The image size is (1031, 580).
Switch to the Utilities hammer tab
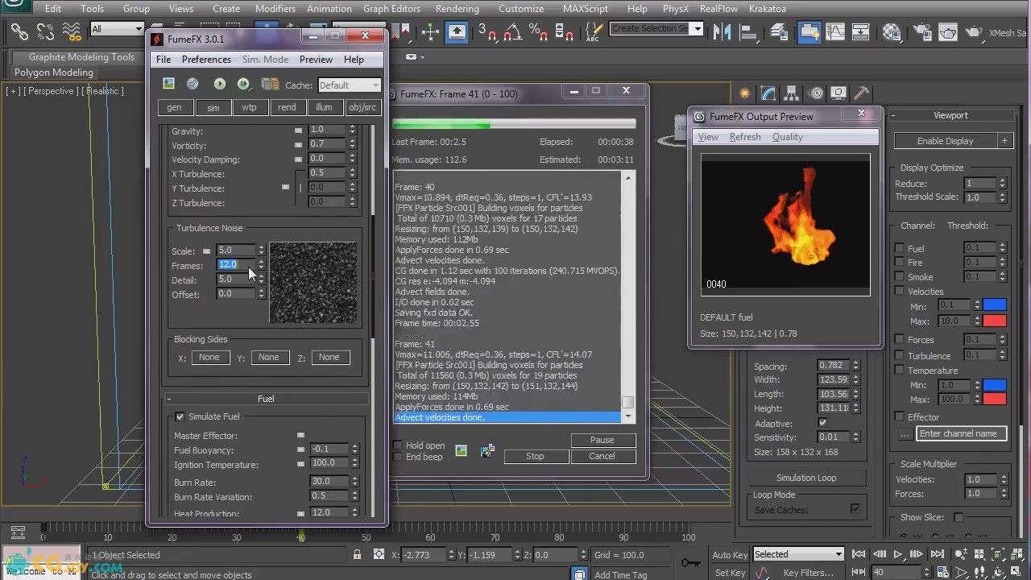click(x=862, y=93)
